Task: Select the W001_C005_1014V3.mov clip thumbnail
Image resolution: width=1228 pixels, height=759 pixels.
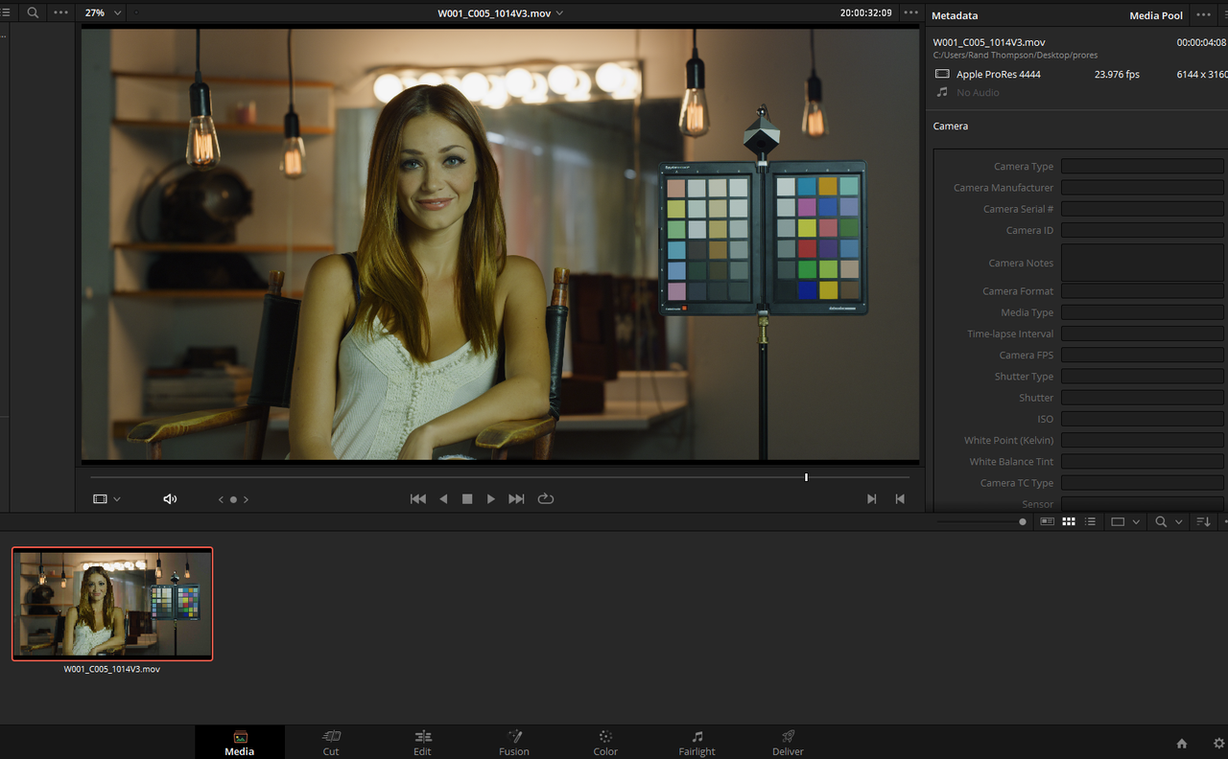Action: click(x=112, y=604)
